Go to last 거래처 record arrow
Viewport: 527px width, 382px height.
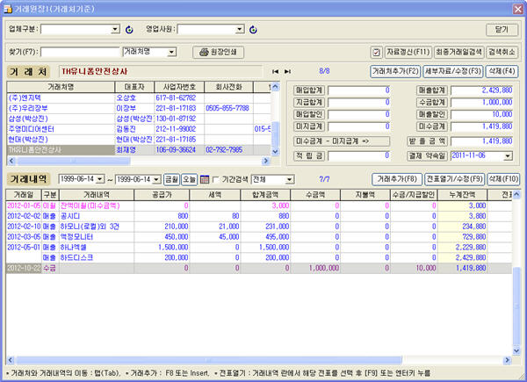click(287, 71)
